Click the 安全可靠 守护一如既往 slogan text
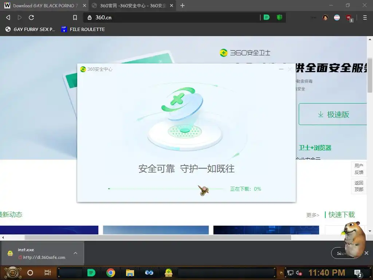373x280 pixels. pos(186,168)
